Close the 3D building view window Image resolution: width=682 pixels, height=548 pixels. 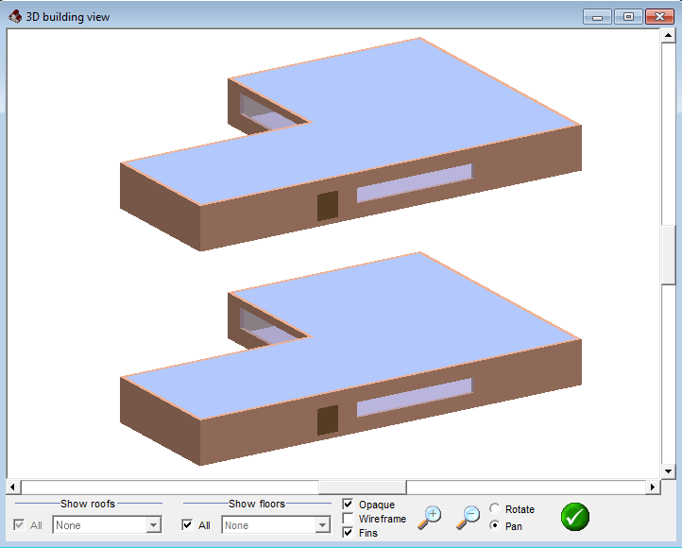click(659, 17)
